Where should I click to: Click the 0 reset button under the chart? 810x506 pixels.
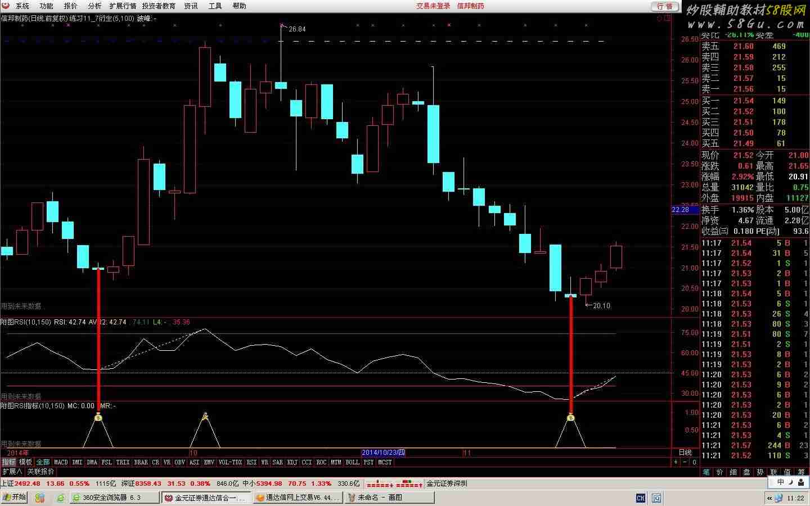tap(694, 462)
